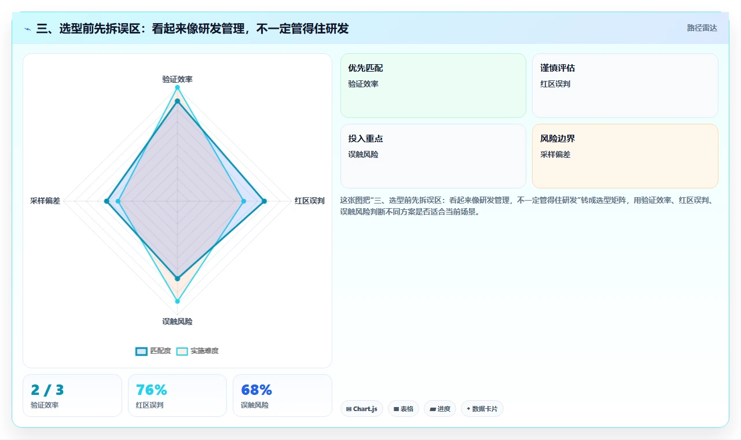Screen dimensions: 741x440
Task: Select the 76% 红区误判 stat card
Action: [177, 395]
